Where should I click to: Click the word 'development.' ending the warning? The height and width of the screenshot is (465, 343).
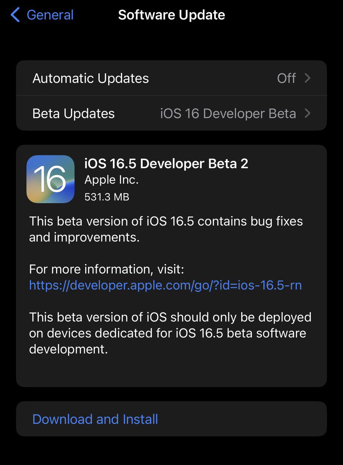tap(68, 349)
